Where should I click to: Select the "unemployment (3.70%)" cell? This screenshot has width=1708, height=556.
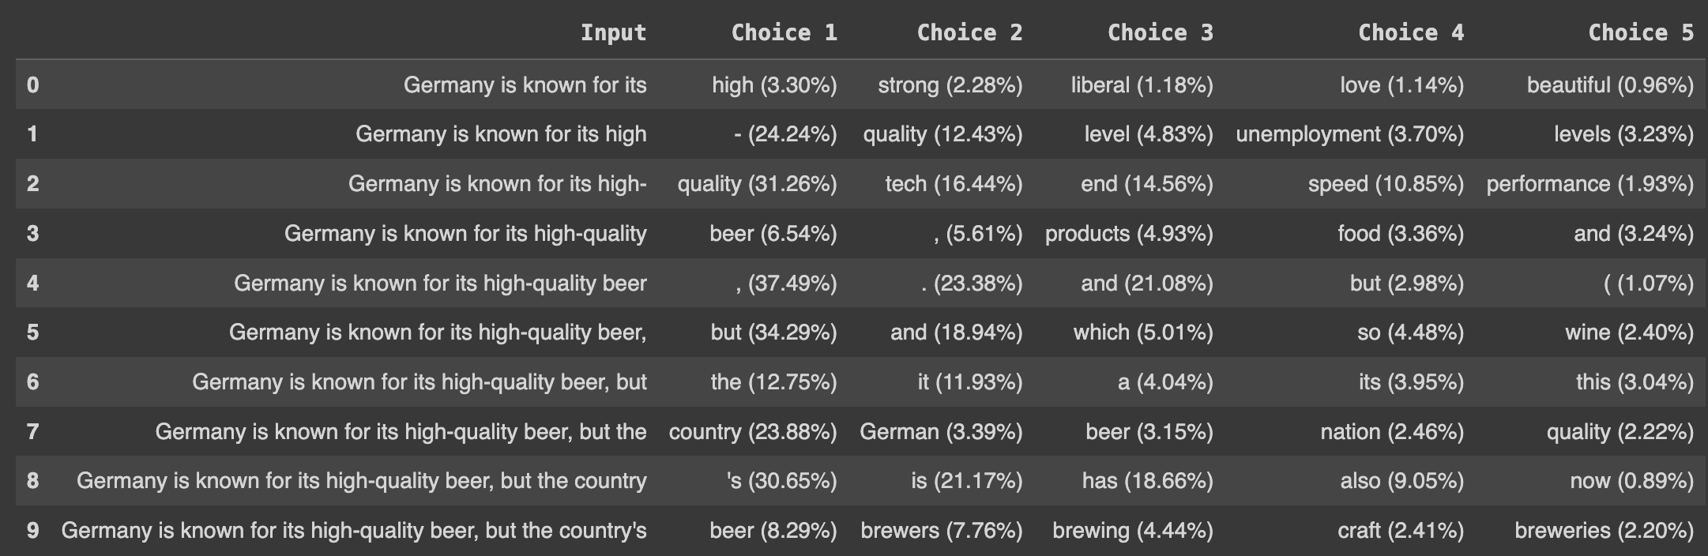tap(1349, 134)
